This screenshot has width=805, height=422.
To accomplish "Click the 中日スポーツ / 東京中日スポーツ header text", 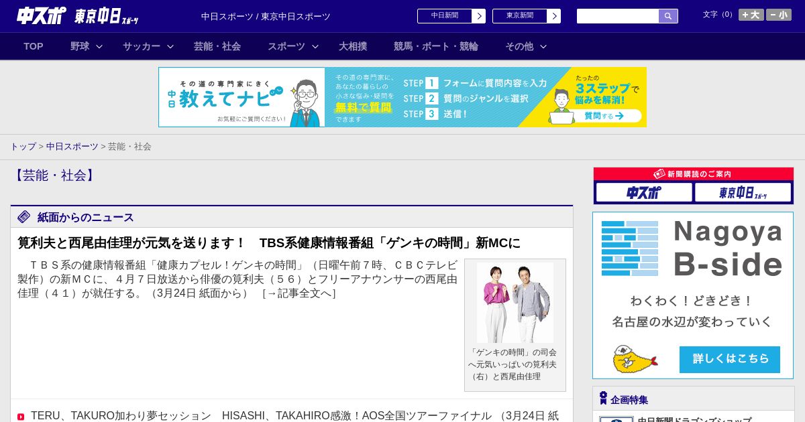I will (x=266, y=16).
